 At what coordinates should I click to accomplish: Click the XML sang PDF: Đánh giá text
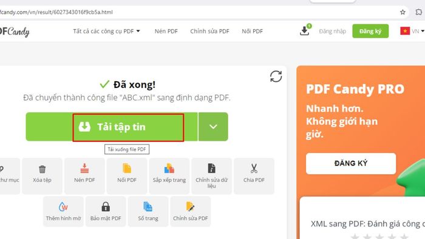click(x=368, y=224)
